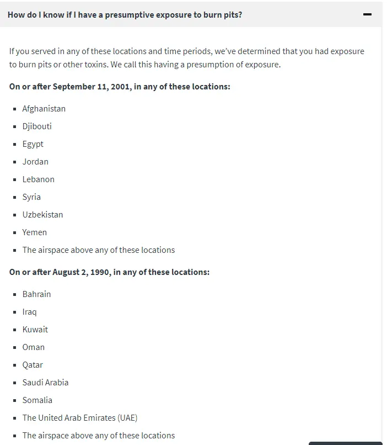
Task: Click The United Arab Emirates (UAE) entry
Action: (79, 418)
